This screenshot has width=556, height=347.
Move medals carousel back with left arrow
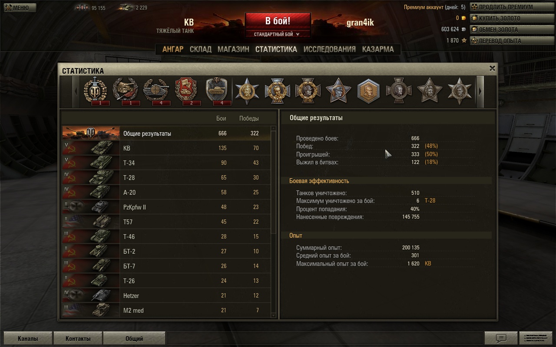click(76, 92)
